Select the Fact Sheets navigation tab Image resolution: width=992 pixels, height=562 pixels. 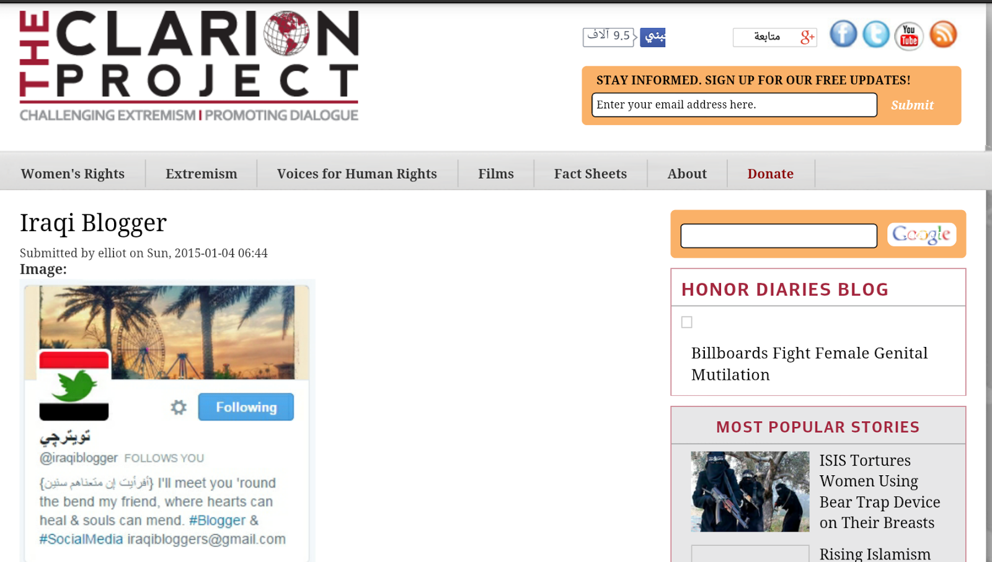point(590,173)
